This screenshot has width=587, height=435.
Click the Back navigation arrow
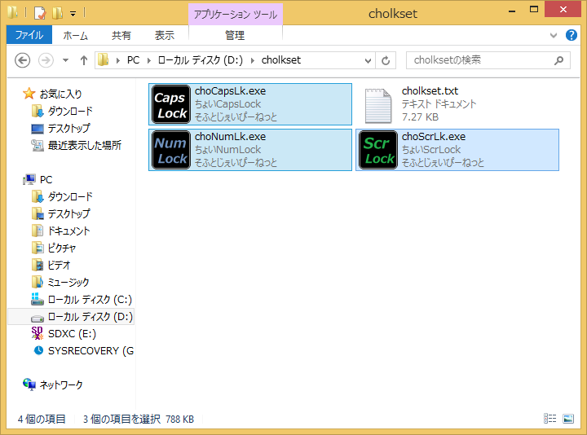[x=23, y=60]
